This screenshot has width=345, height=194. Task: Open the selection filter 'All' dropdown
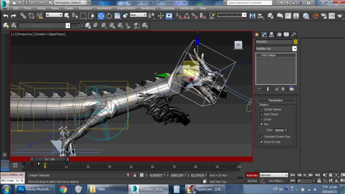coord(54,15)
